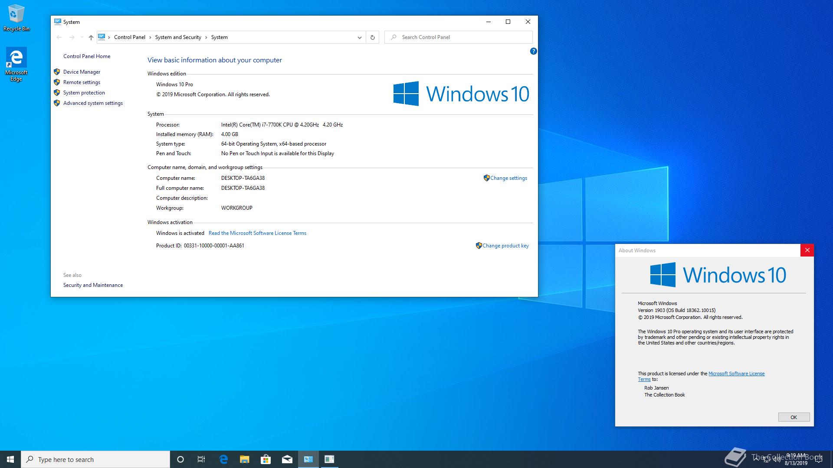Image resolution: width=833 pixels, height=468 pixels.
Task: Close the About Windows dialog with red X
Action: click(807, 250)
